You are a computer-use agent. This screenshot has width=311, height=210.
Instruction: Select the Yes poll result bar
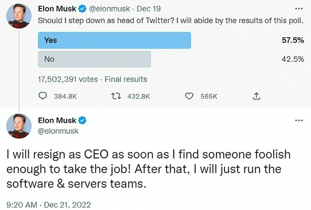[x=114, y=40]
